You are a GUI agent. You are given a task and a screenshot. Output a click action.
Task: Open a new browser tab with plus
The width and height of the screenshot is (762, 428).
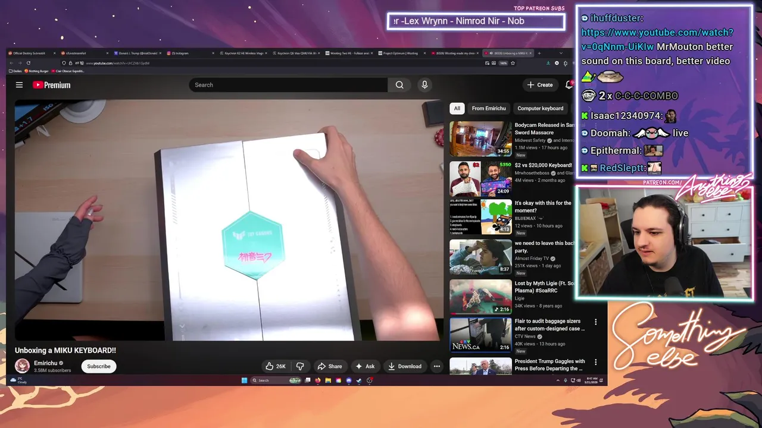point(540,53)
